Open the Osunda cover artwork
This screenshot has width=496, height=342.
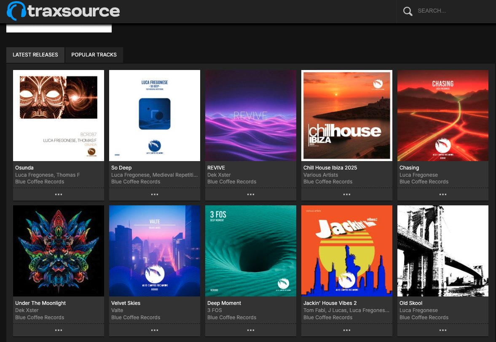(59, 116)
